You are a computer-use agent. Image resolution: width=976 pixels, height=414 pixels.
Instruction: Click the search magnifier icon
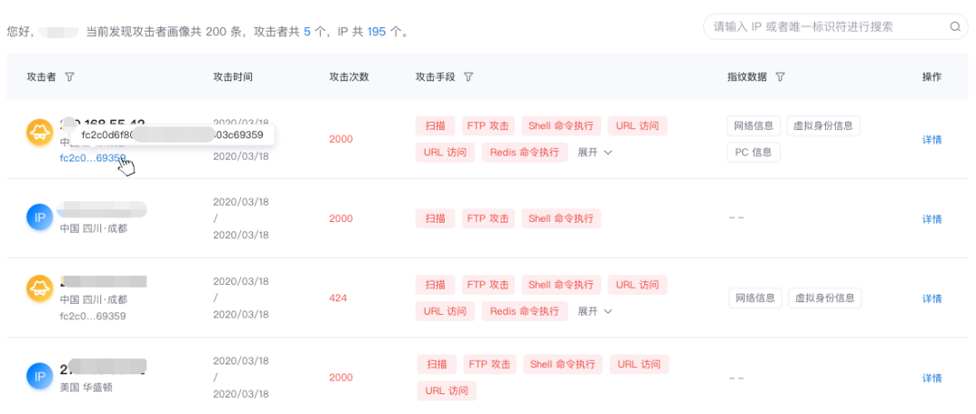[955, 27]
